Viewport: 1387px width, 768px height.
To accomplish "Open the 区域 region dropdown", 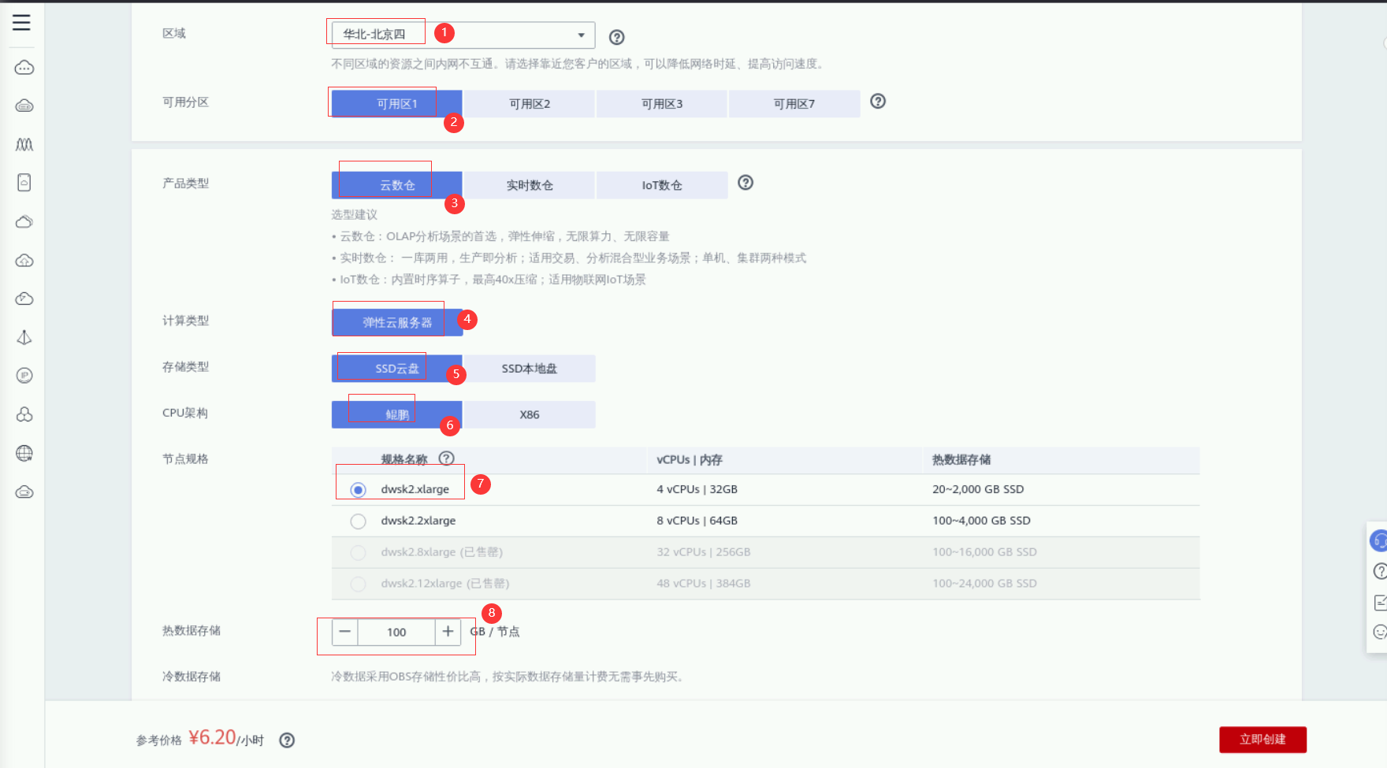I will [463, 35].
